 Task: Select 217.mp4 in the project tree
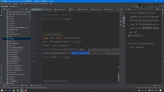11,25
